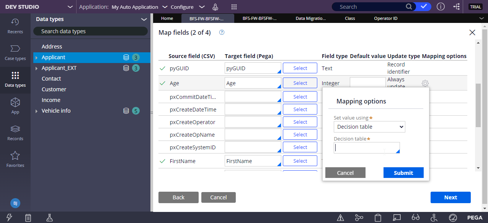
Task: Switch to the Home tab
Action: pyautogui.click(x=166, y=18)
